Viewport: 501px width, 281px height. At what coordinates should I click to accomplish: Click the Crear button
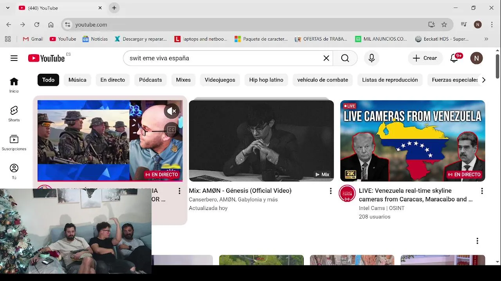[x=425, y=58]
